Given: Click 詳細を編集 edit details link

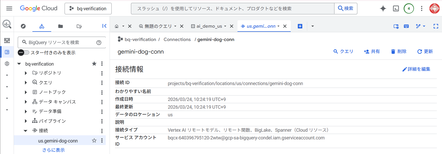Looking at the screenshot, I should pyautogui.click(x=416, y=69).
